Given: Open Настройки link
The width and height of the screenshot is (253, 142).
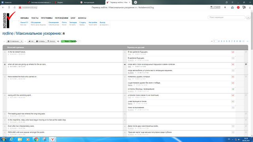Looking at the screenshot, I should (93, 22).
